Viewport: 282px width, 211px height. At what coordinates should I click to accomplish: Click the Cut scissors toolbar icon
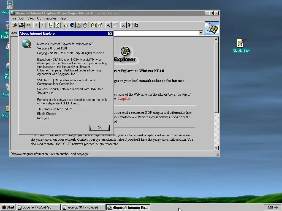point(123,25)
